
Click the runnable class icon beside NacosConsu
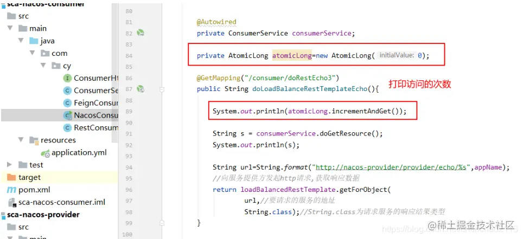68,115
